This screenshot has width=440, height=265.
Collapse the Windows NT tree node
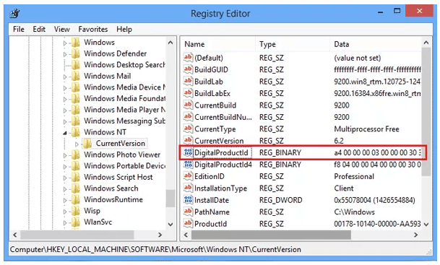[65, 133]
